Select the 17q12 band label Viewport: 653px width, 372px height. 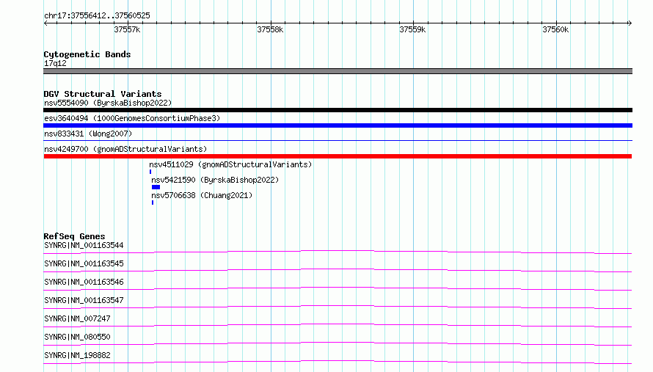(55, 63)
